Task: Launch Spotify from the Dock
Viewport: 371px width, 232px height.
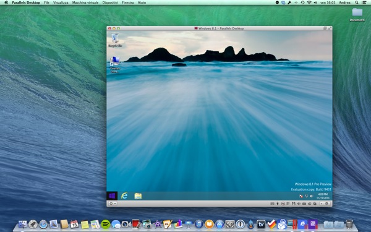Action: tap(106, 224)
